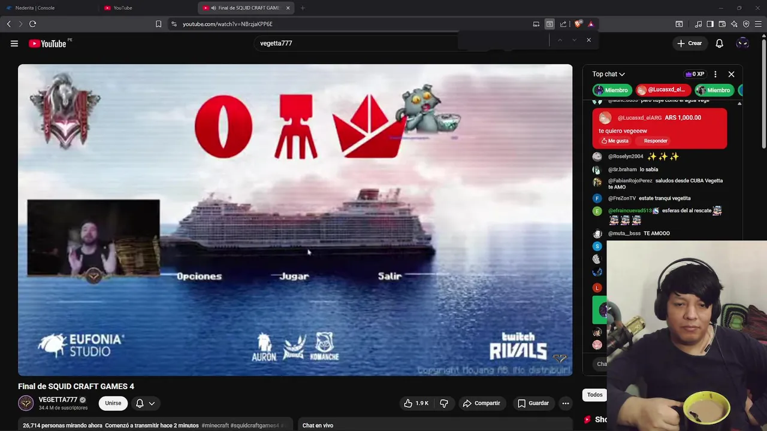Click the browser forward arrow
Image resolution: width=767 pixels, height=431 pixels.
click(x=20, y=24)
